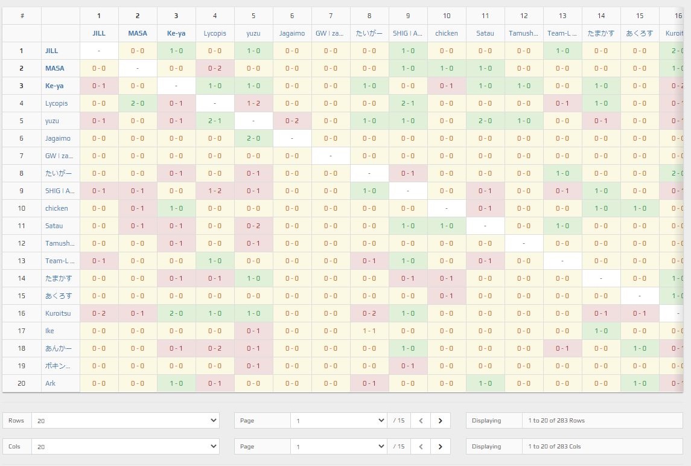The image size is (691, 466).
Task: Open Kuroitsu player link in row 16
Action: pos(58,313)
